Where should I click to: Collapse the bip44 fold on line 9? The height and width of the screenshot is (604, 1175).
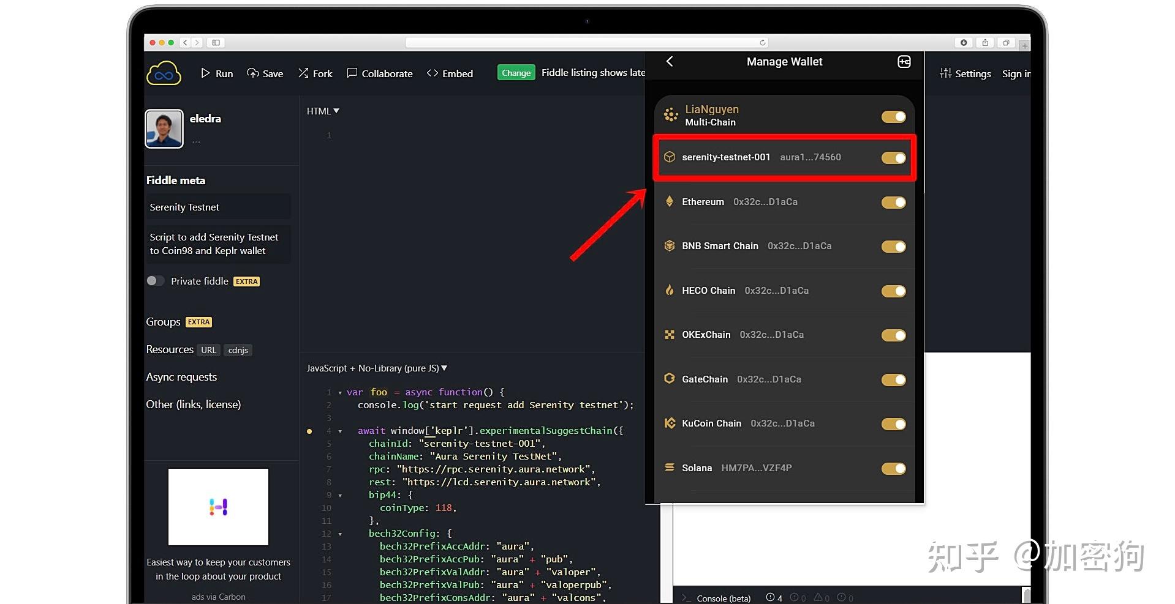click(x=340, y=496)
